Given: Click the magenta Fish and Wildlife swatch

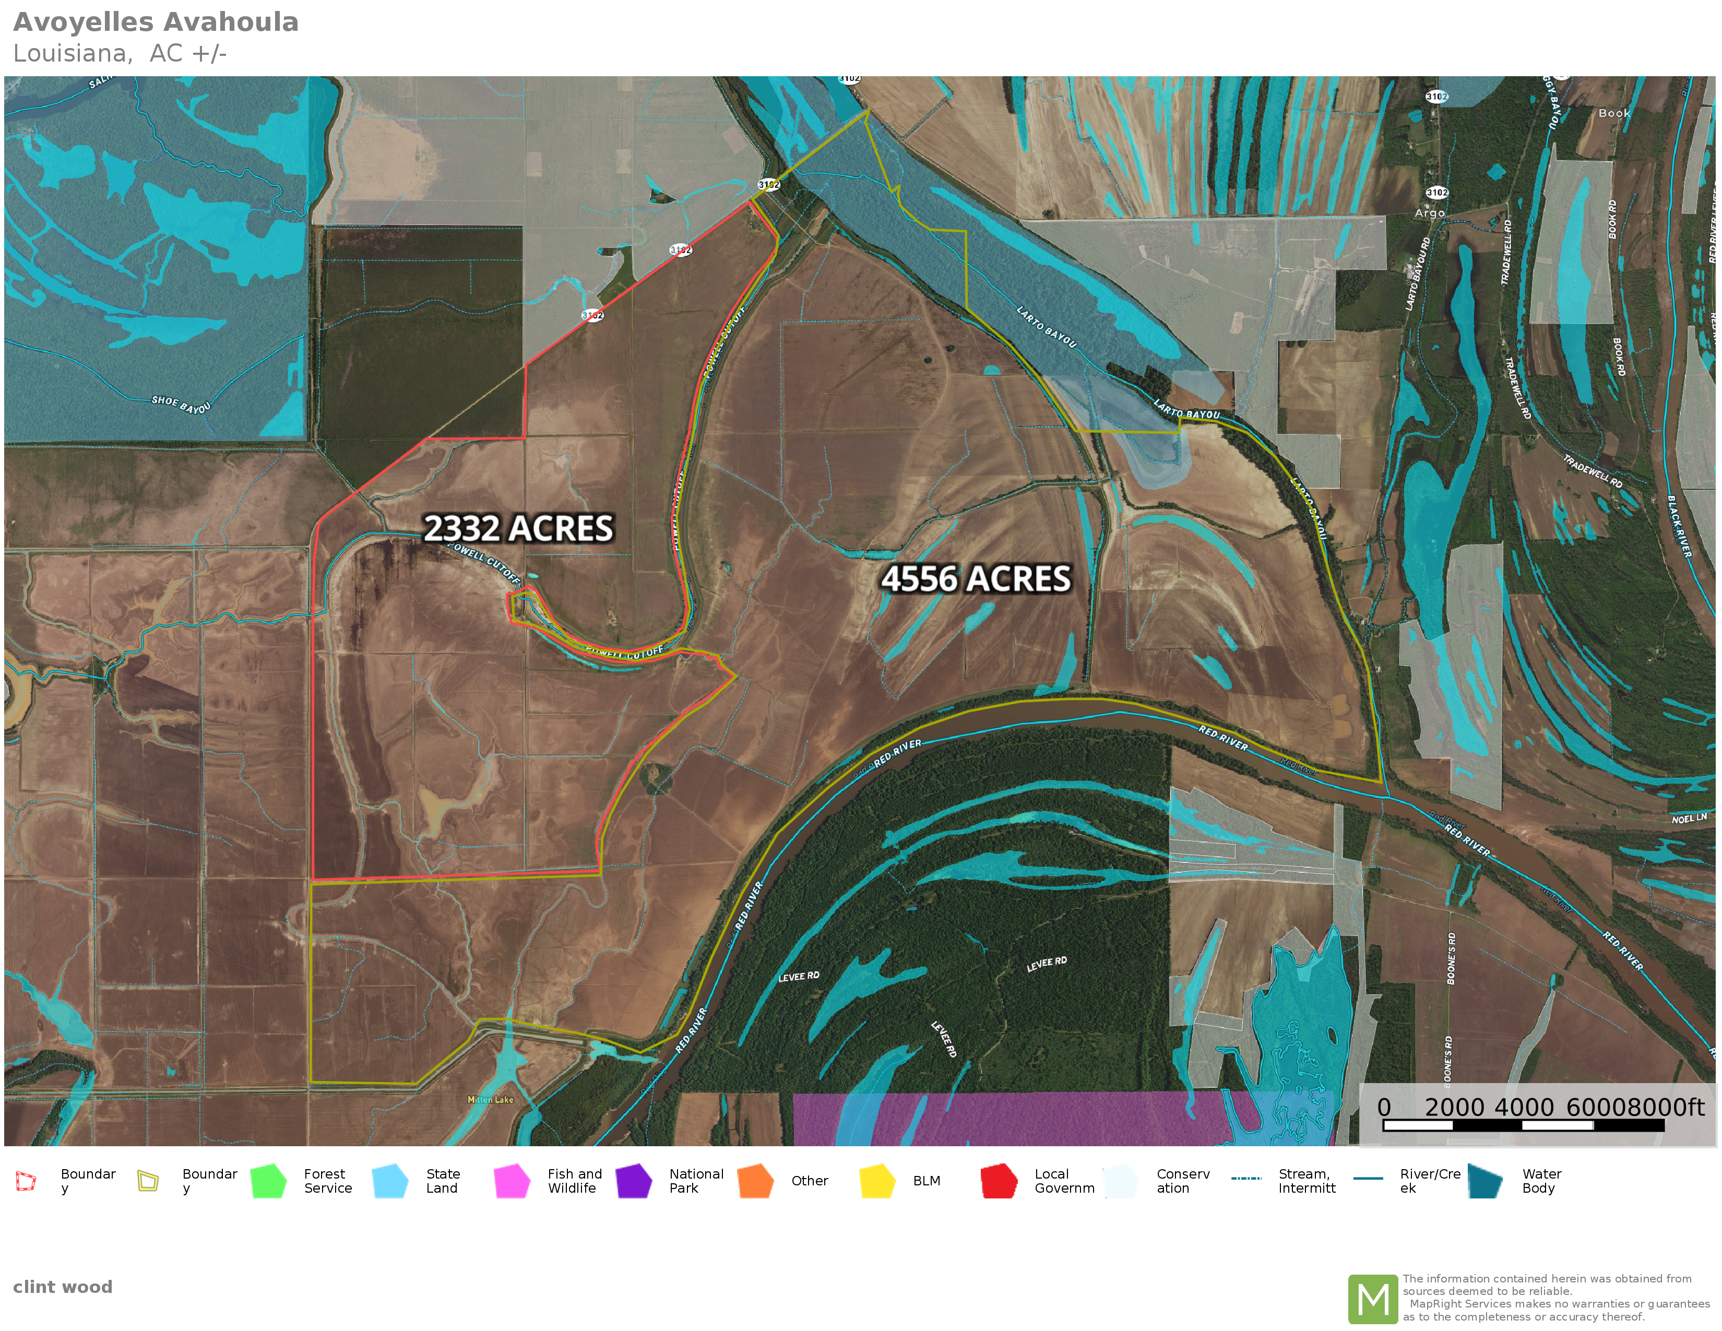Looking at the screenshot, I should coord(512,1181).
